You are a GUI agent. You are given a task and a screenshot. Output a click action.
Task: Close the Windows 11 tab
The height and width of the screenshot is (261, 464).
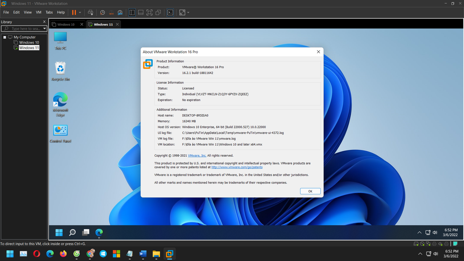tap(117, 24)
